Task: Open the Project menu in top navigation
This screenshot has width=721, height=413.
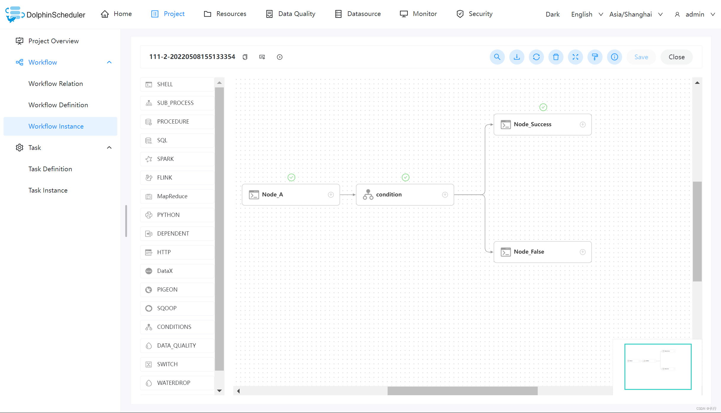Action: [174, 13]
